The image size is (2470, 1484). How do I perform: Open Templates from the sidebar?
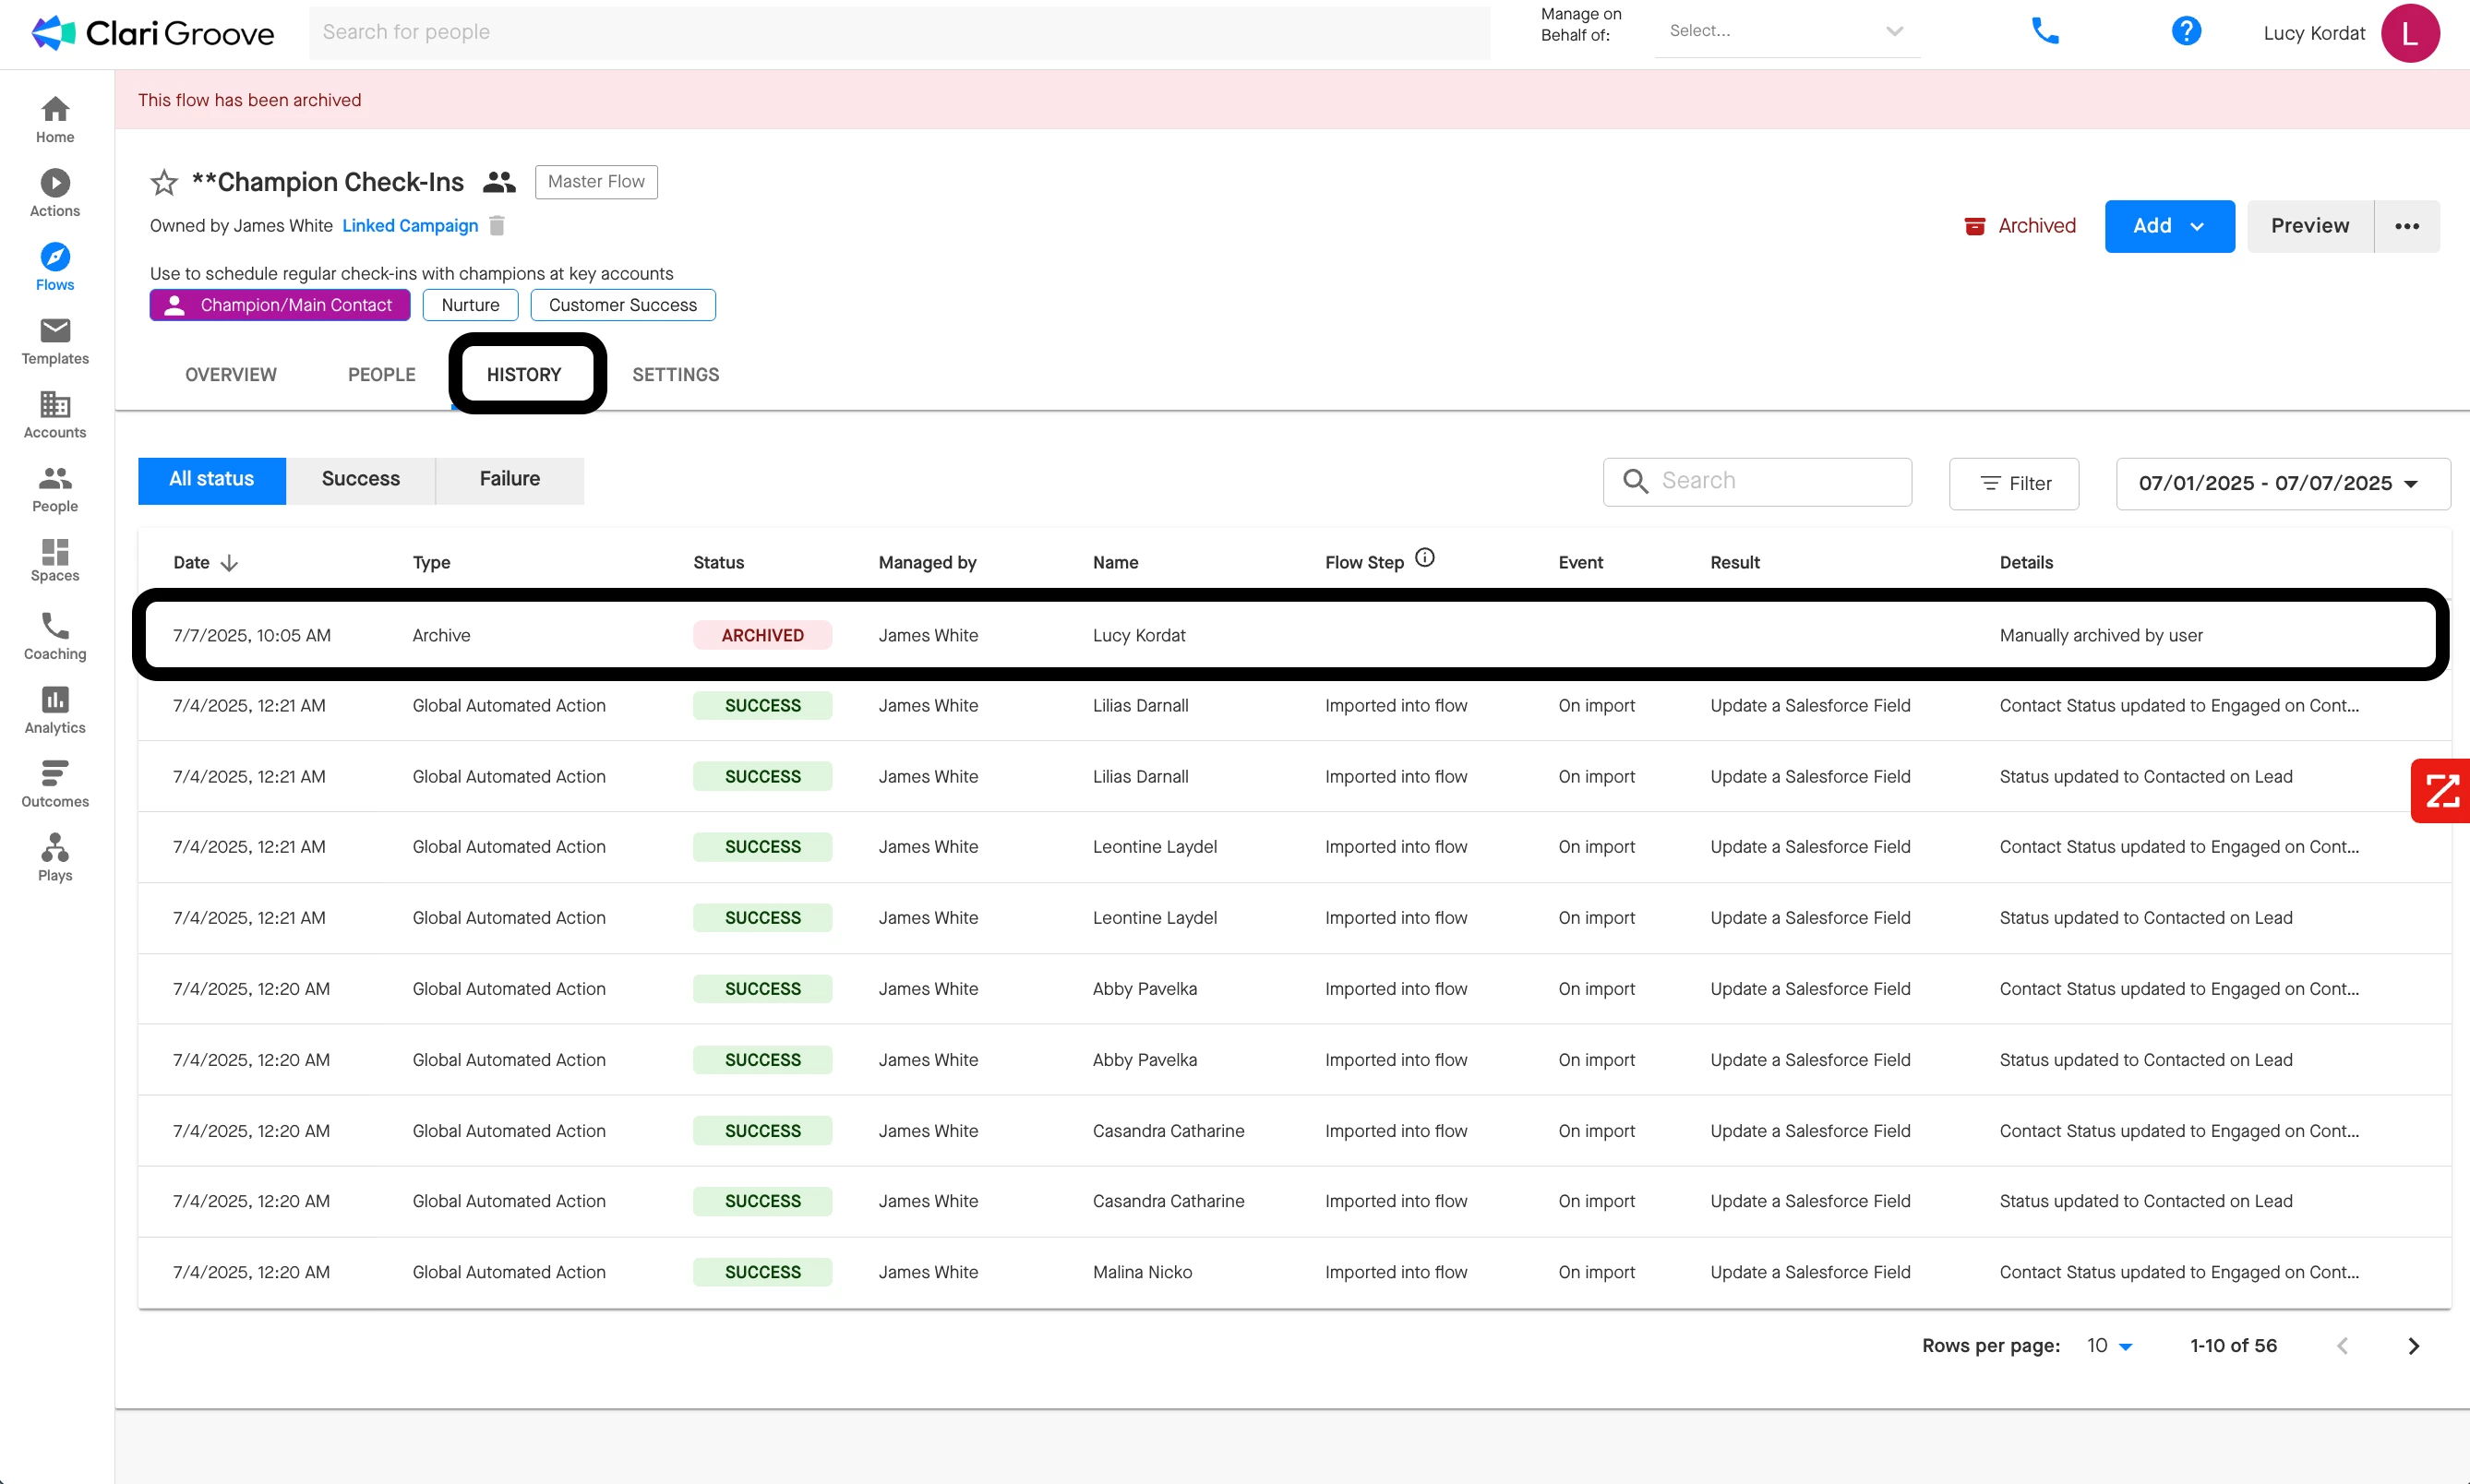click(x=55, y=340)
